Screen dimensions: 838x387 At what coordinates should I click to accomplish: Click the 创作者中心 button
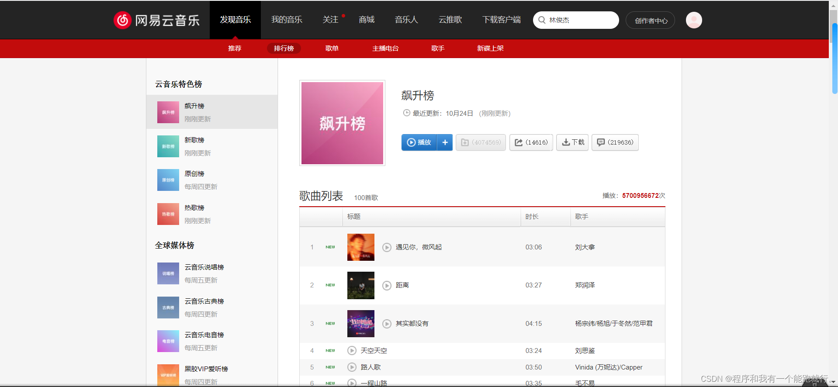pos(651,21)
